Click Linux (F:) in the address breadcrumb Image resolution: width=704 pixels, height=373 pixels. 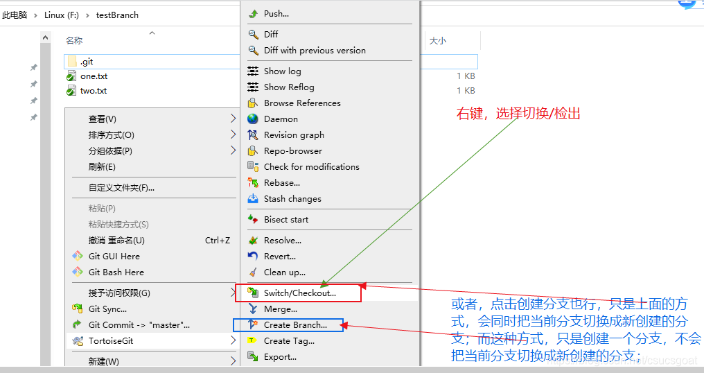pos(62,15)
